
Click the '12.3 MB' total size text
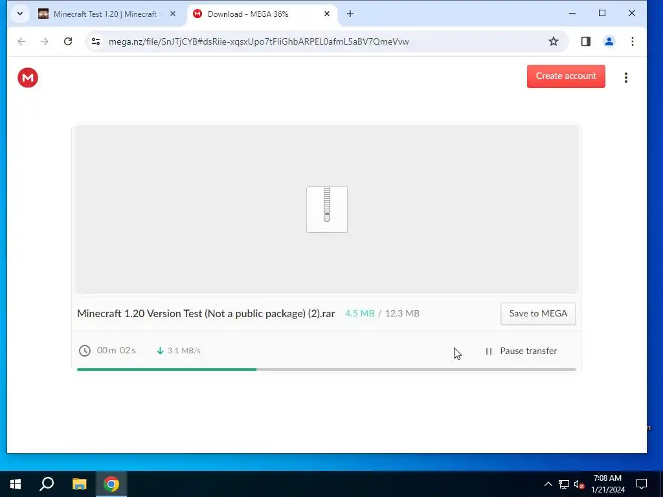[x=402, y=314]
